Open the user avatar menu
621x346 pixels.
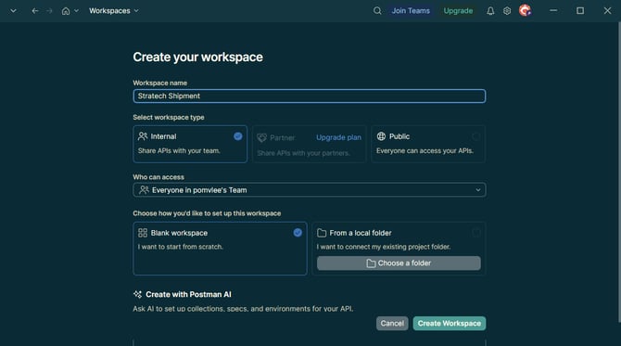pos(526,10)
